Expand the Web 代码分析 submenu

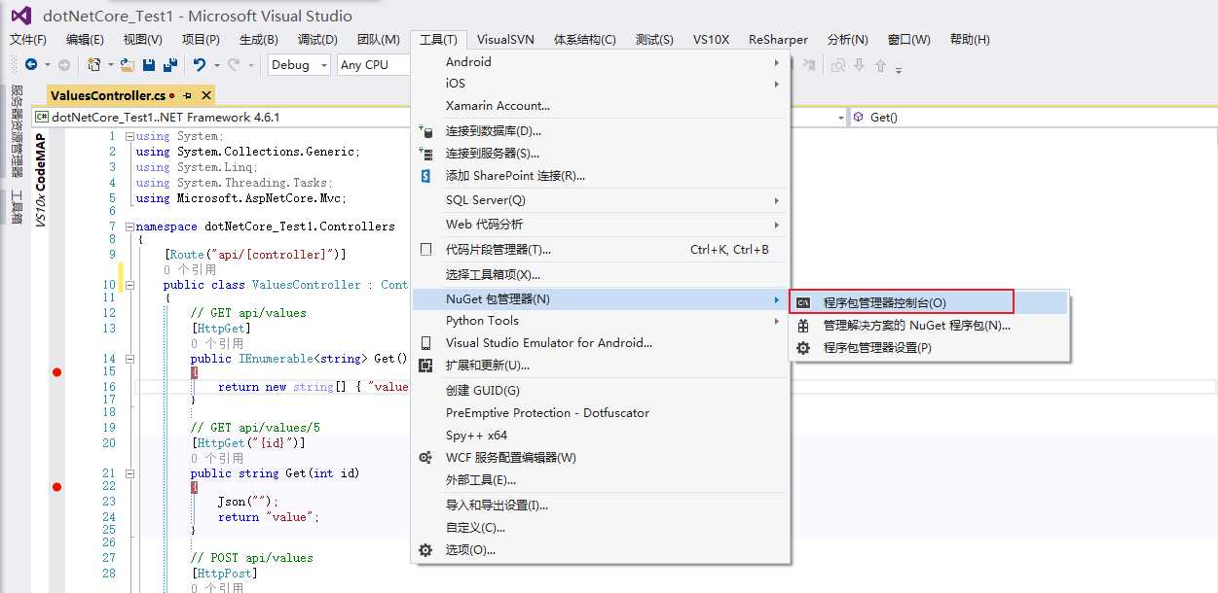pos(601,224)
